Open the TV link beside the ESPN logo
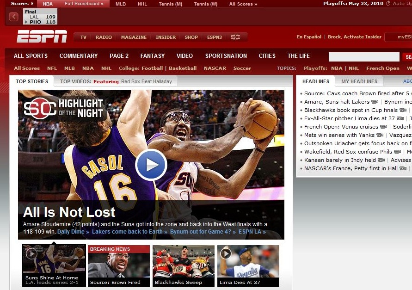The height and width of the screenshot is (290, 412). 83,37
